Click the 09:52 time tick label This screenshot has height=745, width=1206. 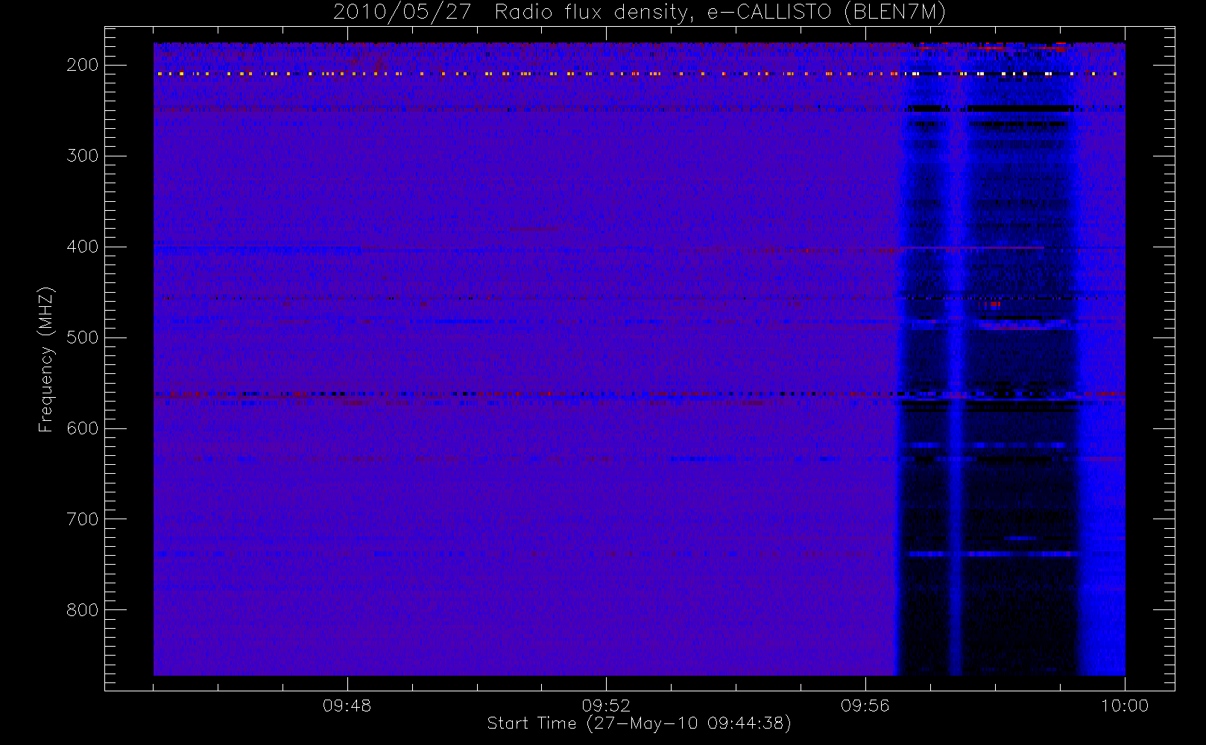tap(606, 706)
